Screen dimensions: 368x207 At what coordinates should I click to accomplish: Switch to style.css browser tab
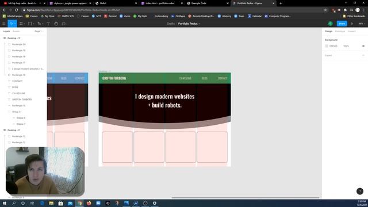pyautogui.click(x=70, y=3)
